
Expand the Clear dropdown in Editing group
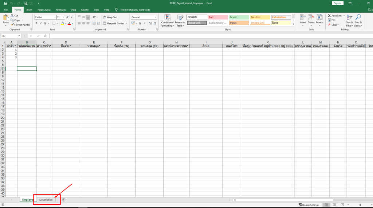(338, 25)
